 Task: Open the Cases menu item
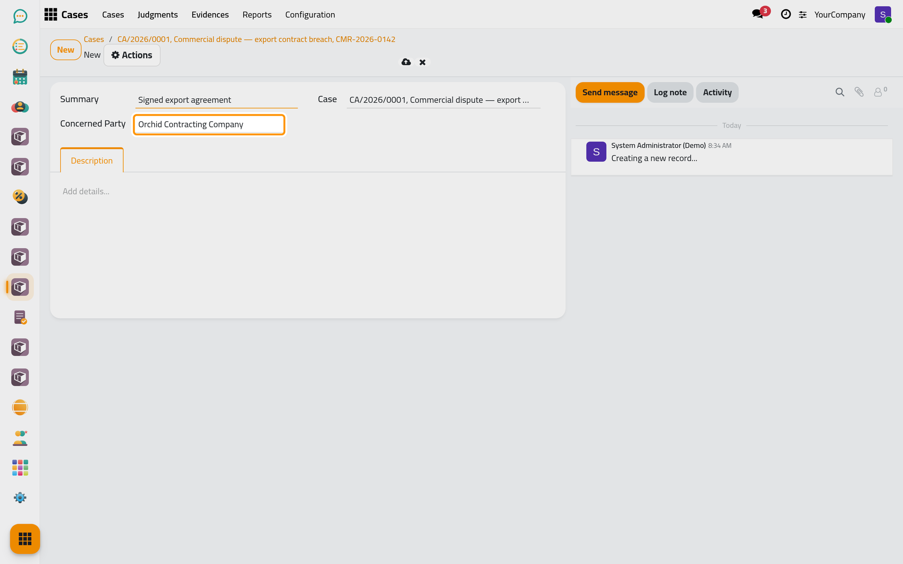(x=113, y=15)
